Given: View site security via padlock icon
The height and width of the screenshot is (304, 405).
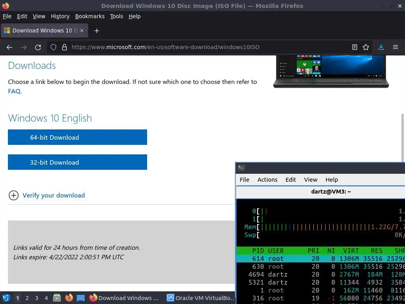Looking at the screenshot, I should click(64, 47).
